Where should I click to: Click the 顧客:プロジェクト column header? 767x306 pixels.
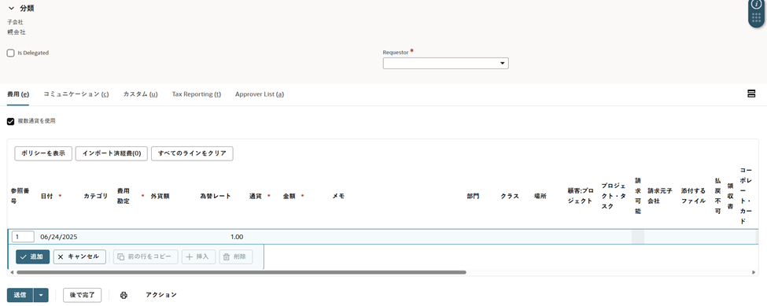point(580,196)
